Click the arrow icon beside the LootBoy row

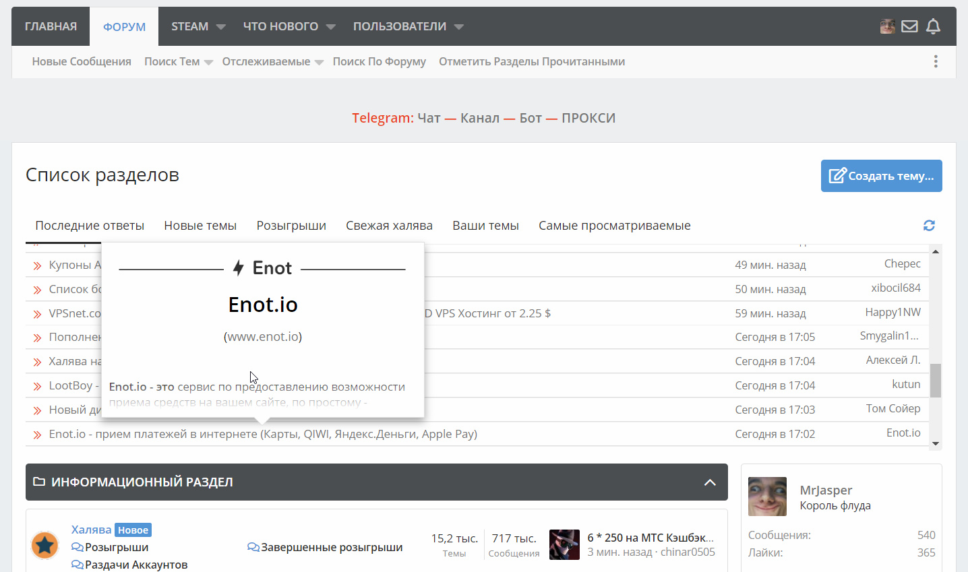point(38,386)
